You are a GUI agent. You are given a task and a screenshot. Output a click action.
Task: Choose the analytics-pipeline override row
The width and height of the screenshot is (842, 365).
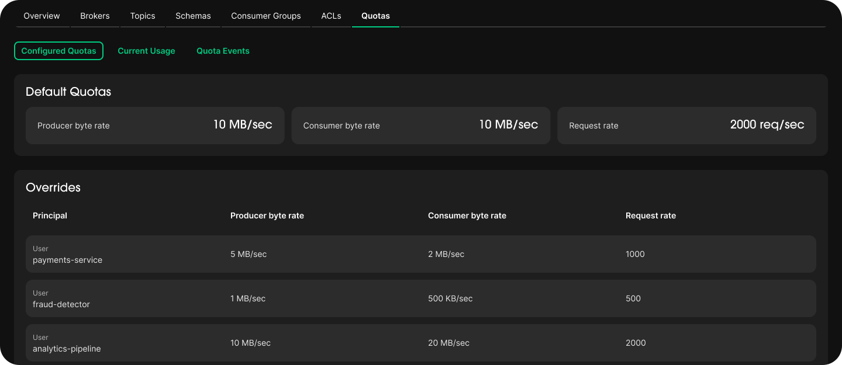[420, 343]
